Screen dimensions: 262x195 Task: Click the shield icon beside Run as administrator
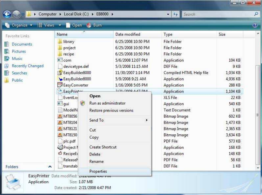coord(83,103)
